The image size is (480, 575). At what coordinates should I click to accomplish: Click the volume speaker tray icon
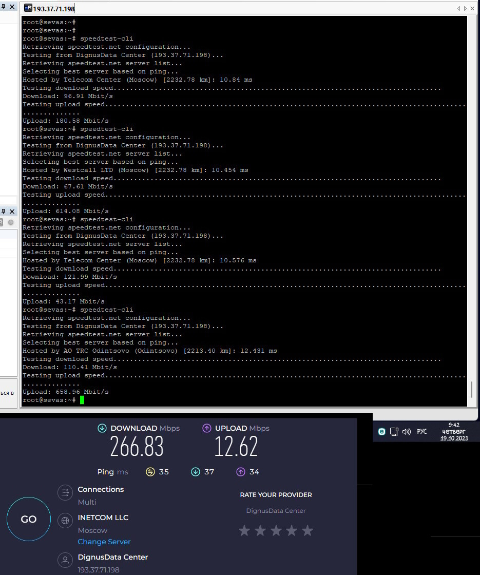tap(407, 432)
